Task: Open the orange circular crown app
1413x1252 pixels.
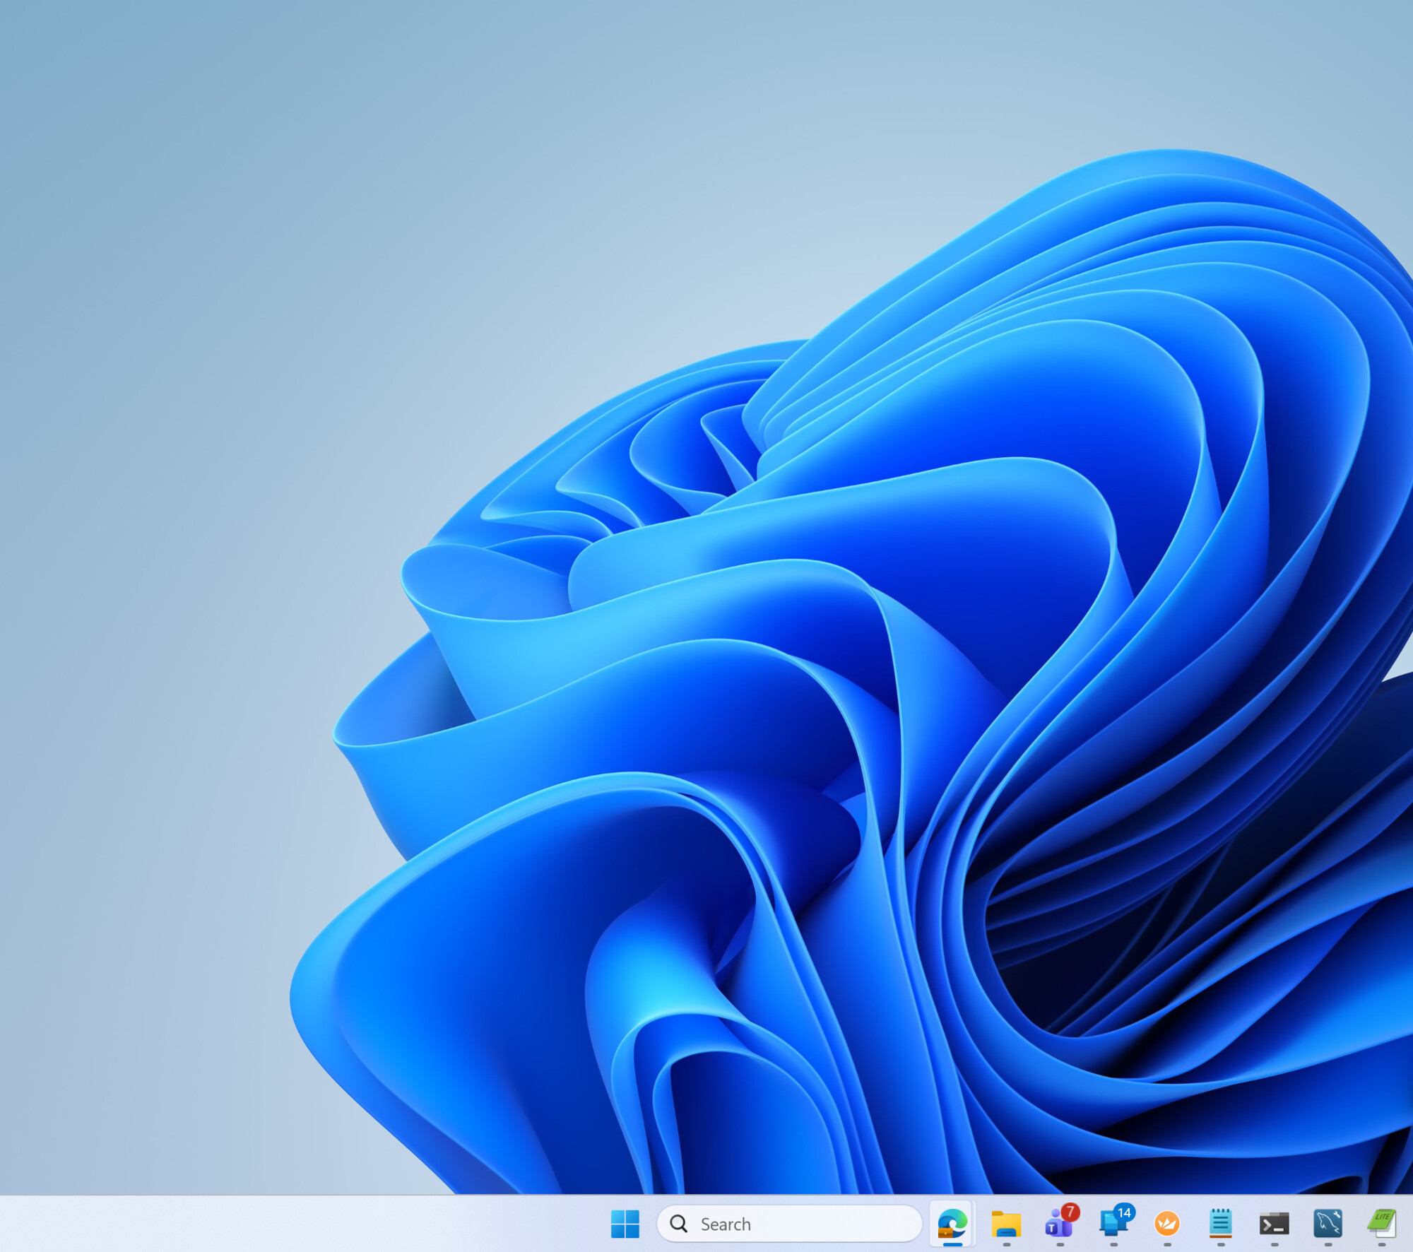Action: (1167, 1224)
